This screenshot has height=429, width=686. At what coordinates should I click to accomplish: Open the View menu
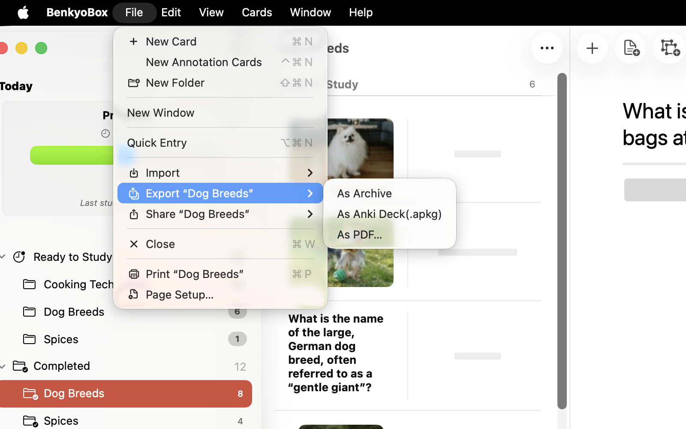pos(211,12)
